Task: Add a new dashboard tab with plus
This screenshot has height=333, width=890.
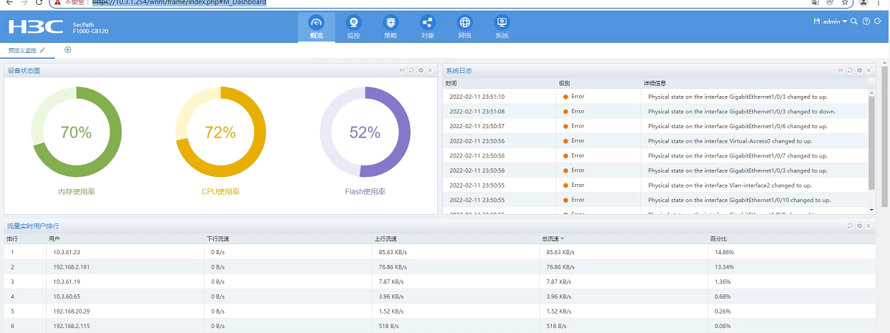Action: (x=68, y=50)
